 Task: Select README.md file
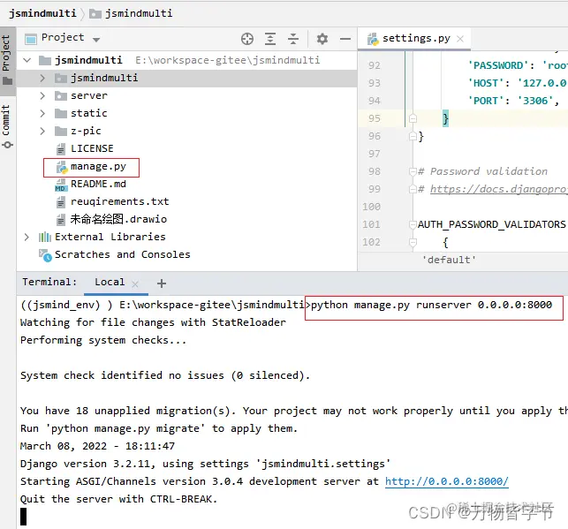tap(98, 185)
